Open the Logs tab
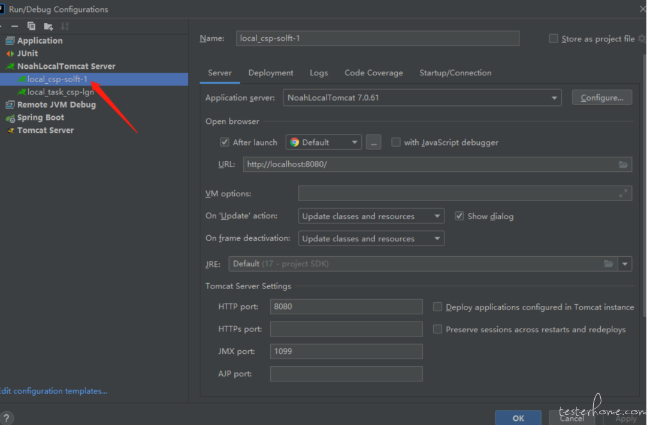Image resolution: width=647 pixels, height=425 pixels. pos(319,73)
